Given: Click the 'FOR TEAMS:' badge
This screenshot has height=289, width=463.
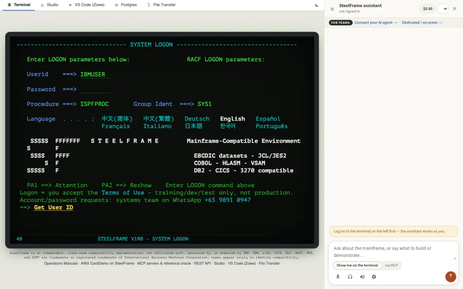Looking at the screenshot, I should pos(341,22).
